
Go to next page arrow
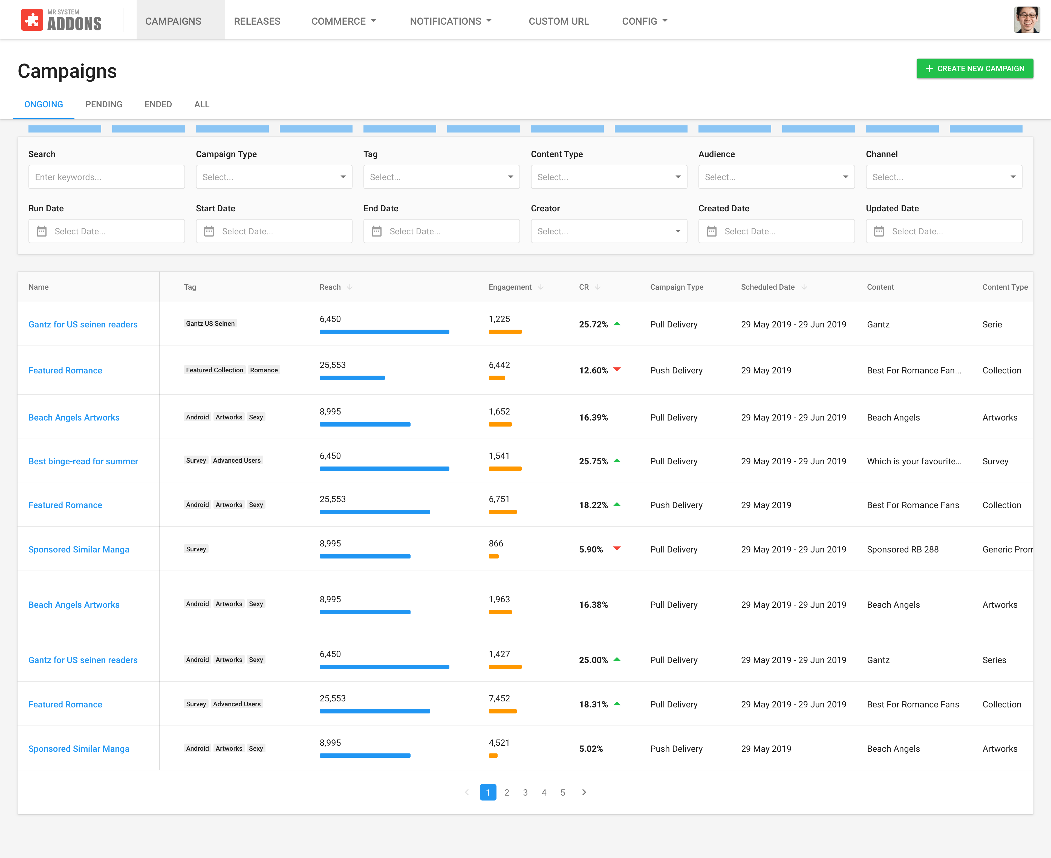tap(584, 792)
